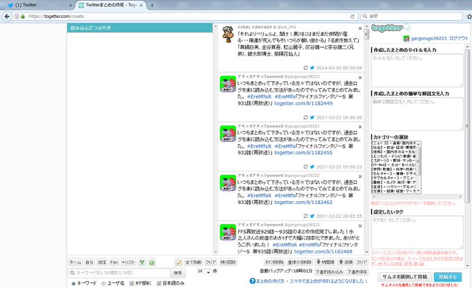Select the キーワード radio button

[74, 283]
